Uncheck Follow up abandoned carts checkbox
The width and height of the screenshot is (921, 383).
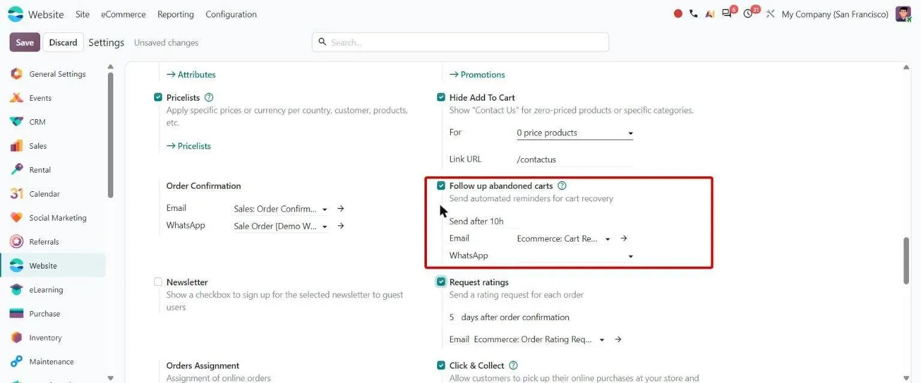[x=441, y=186]
